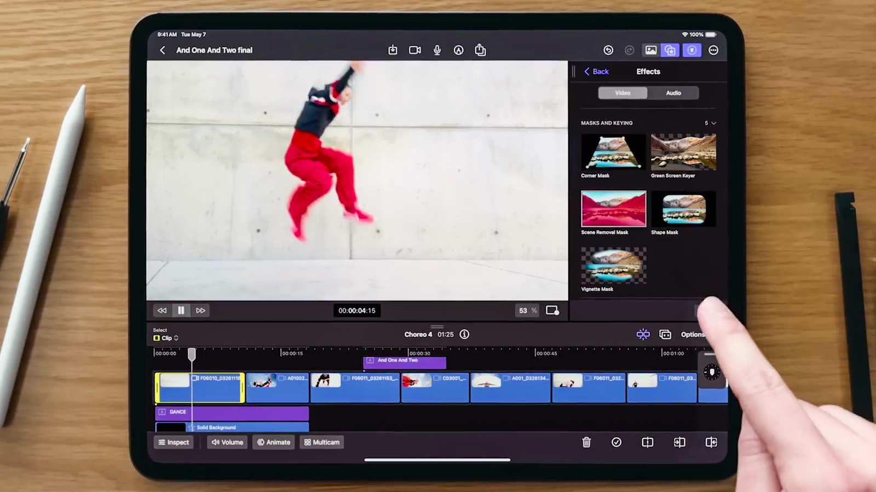Toggle the timeline snapping icon
Screen dimensions: 876x492
[643, 335]
